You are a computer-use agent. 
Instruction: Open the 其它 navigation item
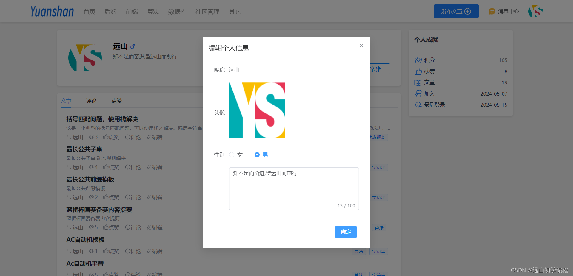click(x=235, y=12)
